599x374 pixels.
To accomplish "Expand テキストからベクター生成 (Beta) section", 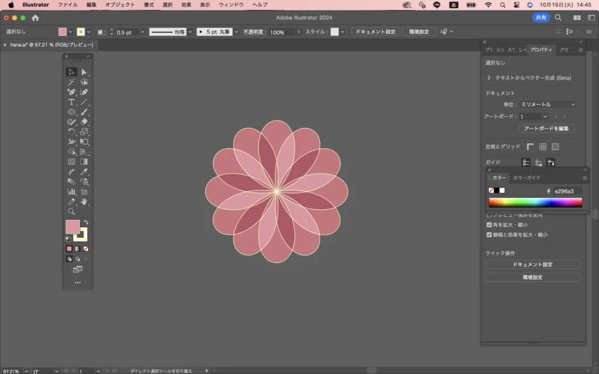I will click(x=489, y=78).
